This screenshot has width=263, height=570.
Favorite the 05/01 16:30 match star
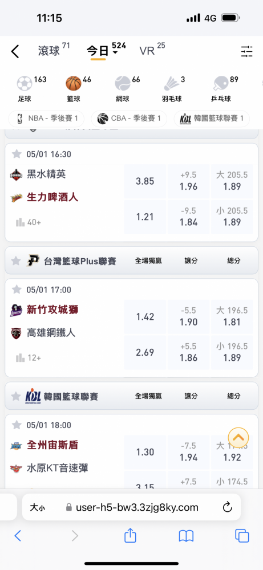click(x=17, y=154)
